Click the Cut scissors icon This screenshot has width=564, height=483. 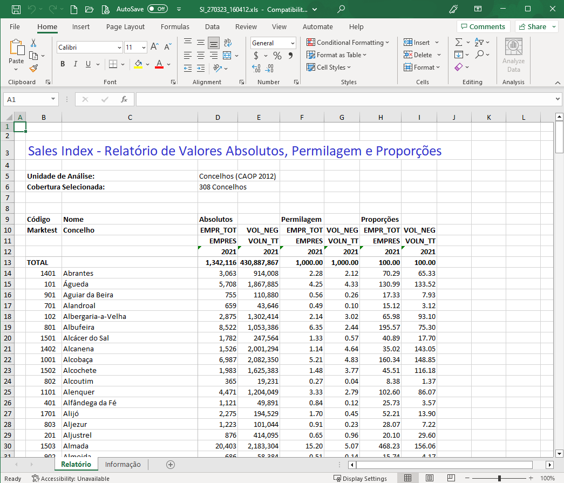click(33, 43)
